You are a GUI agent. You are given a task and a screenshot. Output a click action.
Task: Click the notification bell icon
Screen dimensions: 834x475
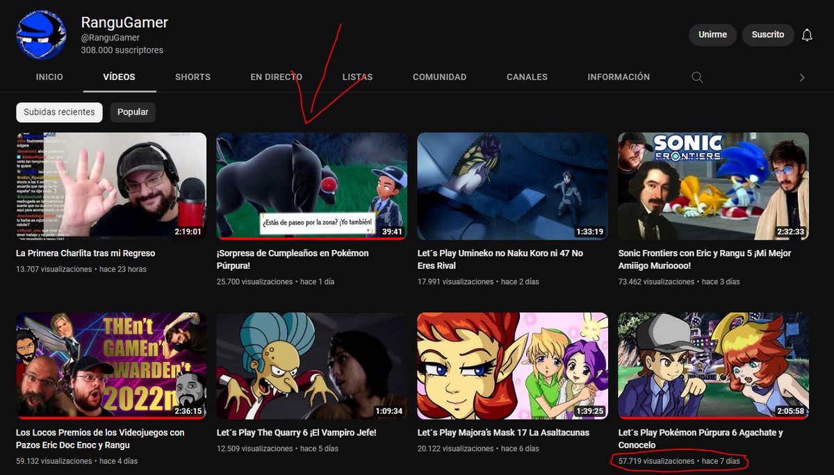(807, 35)
